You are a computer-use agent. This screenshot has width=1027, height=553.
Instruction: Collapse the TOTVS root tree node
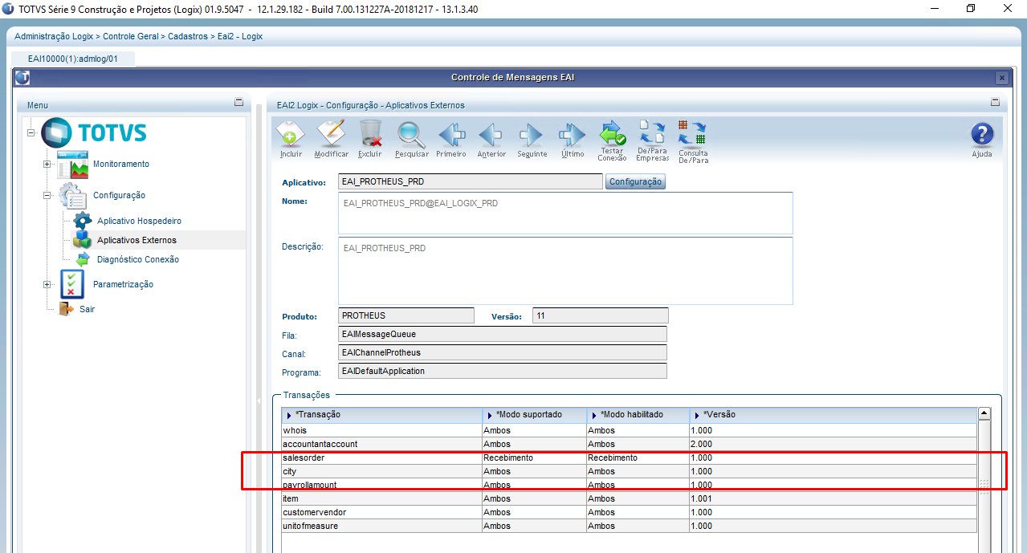point(31,132)
